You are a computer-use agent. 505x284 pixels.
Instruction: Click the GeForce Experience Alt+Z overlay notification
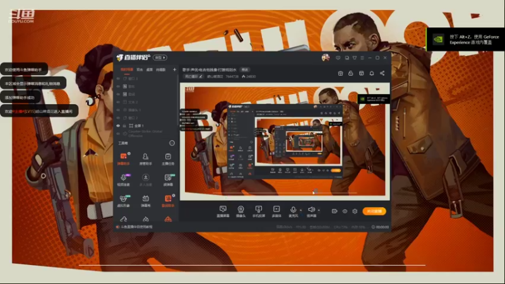465,39
